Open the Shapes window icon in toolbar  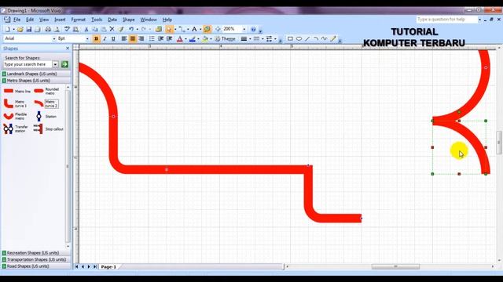coord(159,30)
